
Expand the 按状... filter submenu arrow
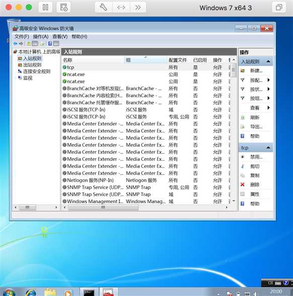click(268, 89)
